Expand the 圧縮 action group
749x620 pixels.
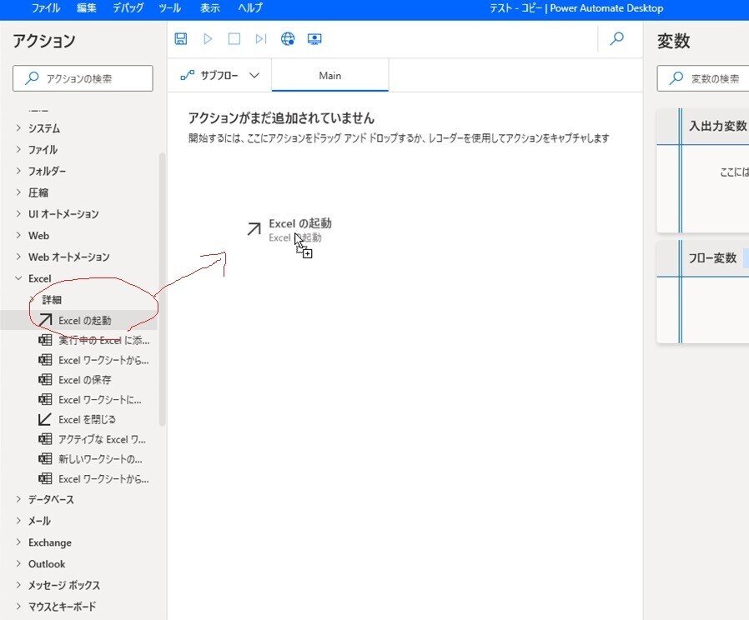(18, 192)
